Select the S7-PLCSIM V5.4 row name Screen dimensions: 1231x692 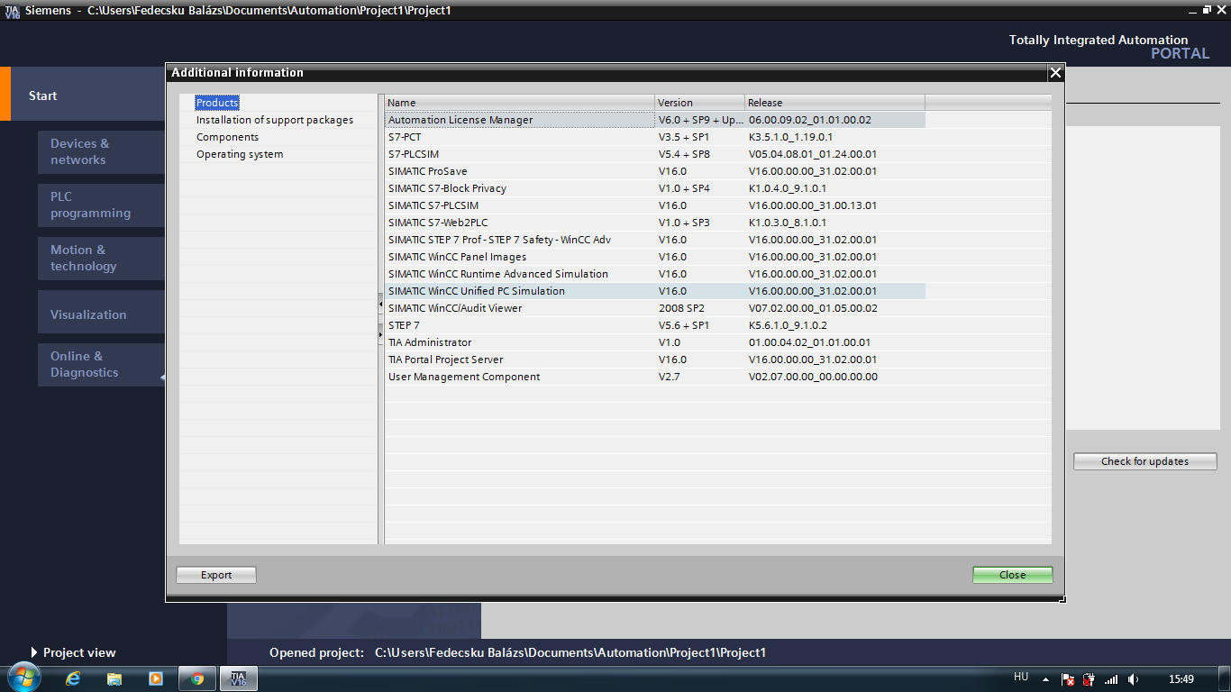tap(414, 154)
